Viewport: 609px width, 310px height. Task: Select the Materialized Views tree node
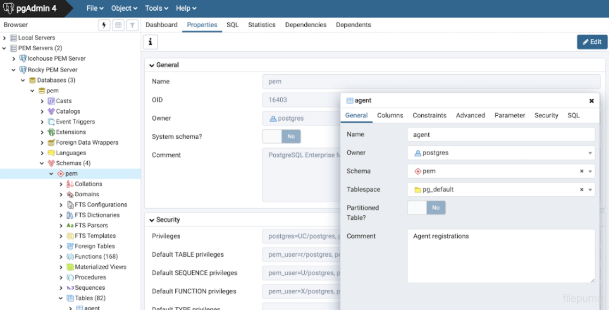(101, 267)
